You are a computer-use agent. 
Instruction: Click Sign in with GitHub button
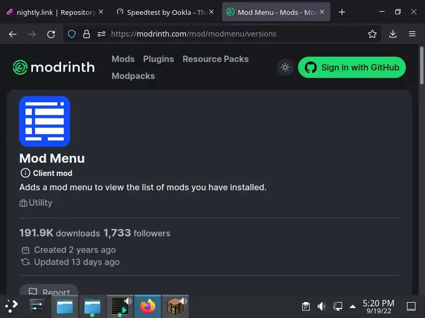[x=352, y=67]
